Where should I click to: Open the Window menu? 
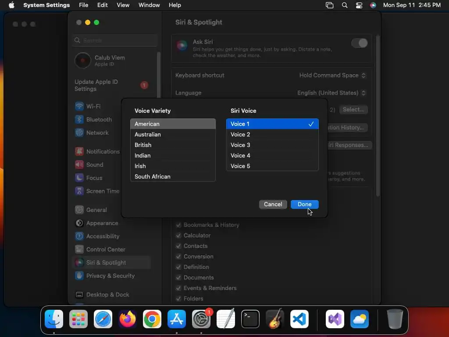[x=149, y=5]
